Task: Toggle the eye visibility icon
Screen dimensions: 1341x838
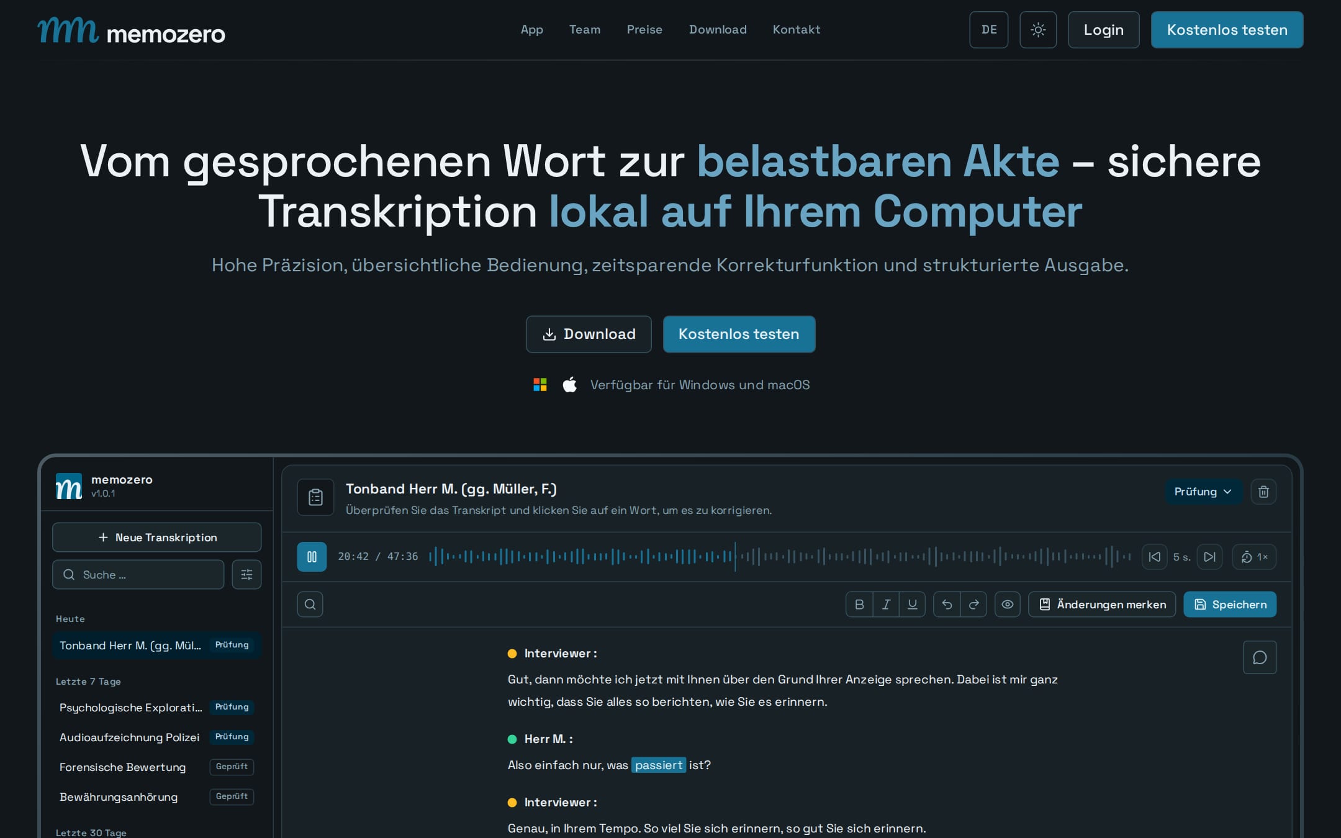Action: (1008, 604)
